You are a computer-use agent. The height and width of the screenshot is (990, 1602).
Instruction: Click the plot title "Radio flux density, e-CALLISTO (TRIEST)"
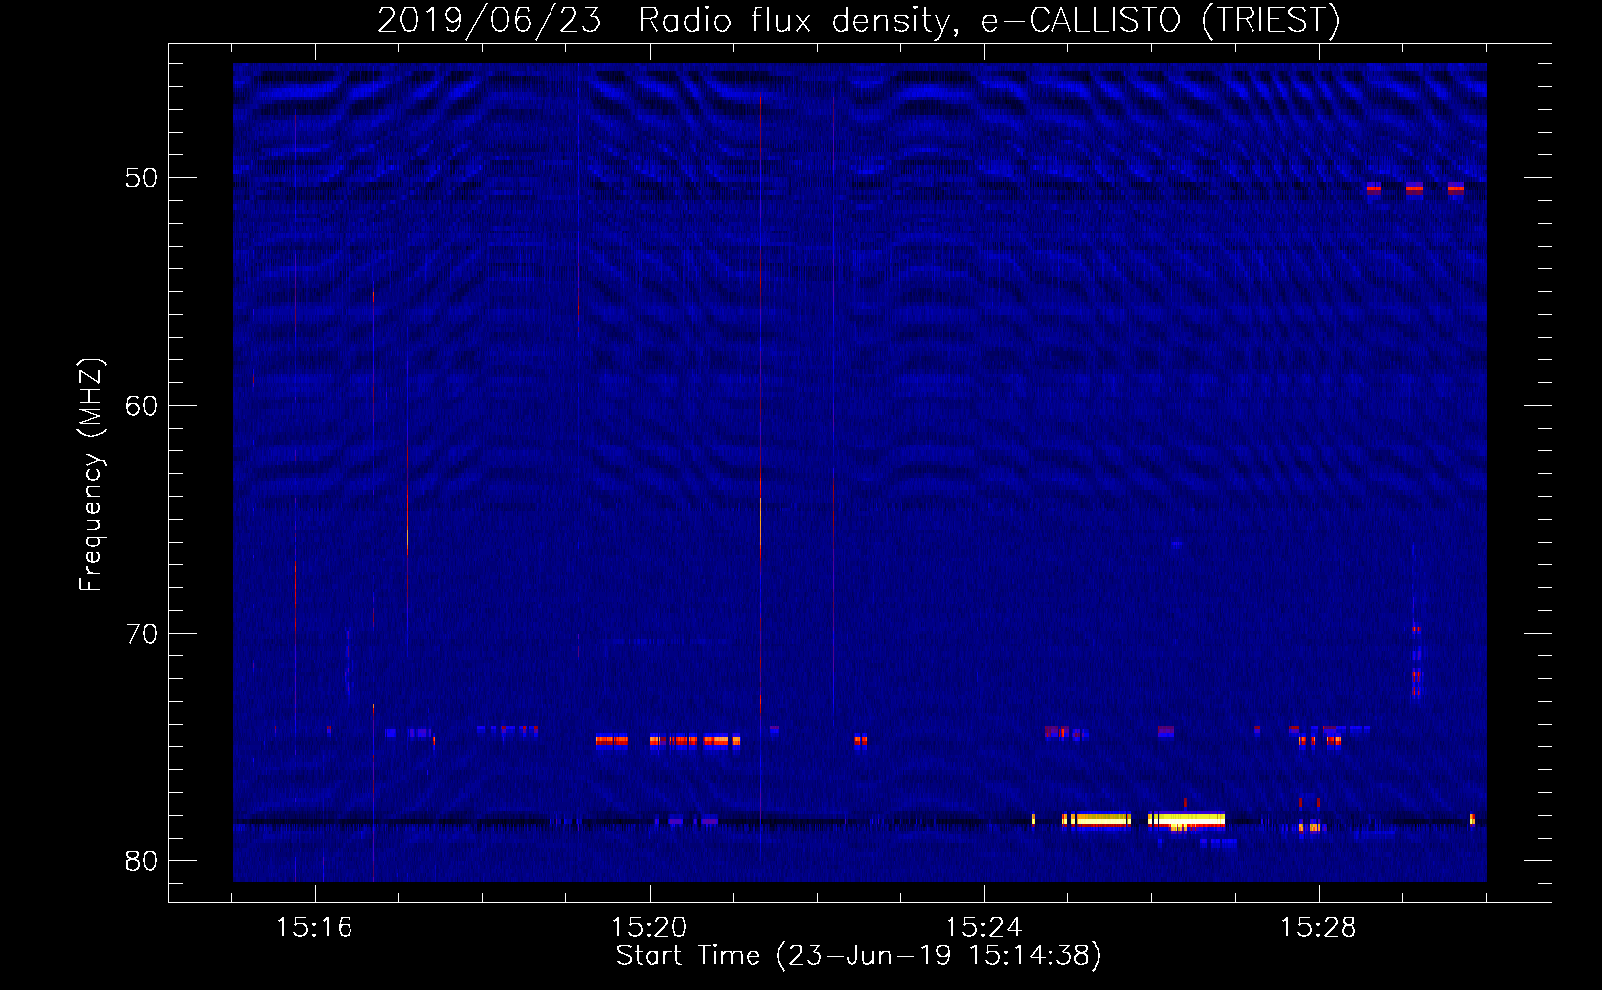point(989,21)
